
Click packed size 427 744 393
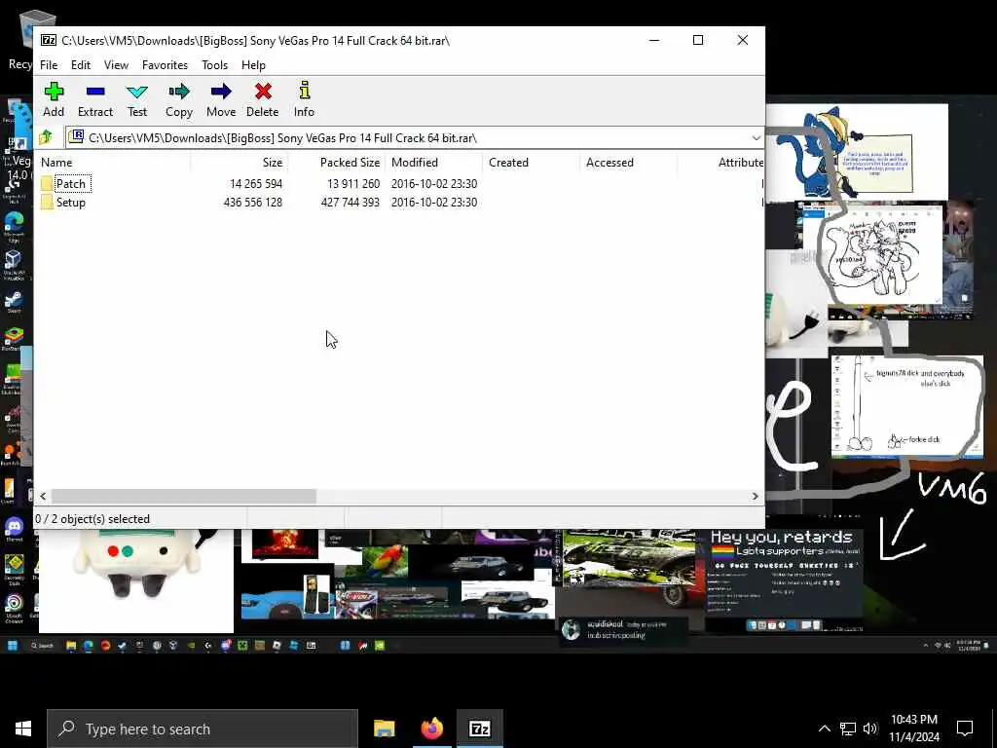[x=351, y=203]
